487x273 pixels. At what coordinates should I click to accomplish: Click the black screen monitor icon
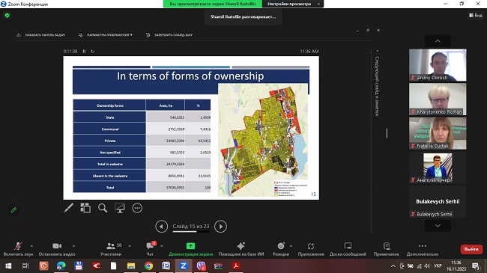tap(120, 208)
